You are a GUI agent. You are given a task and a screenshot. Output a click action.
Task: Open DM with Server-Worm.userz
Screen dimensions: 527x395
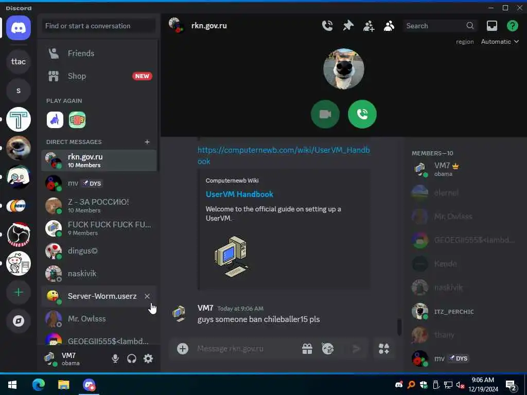(99, 296)
